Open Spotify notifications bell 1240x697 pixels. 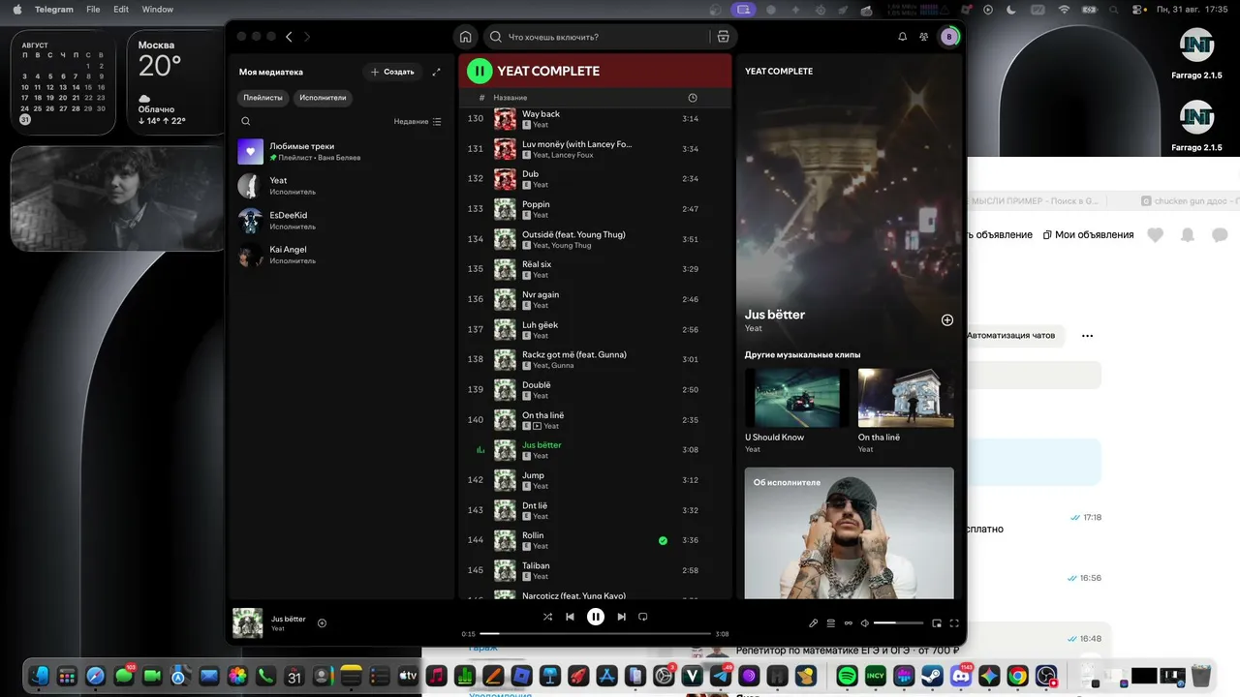pyautogui.click(x=903, y=37)
